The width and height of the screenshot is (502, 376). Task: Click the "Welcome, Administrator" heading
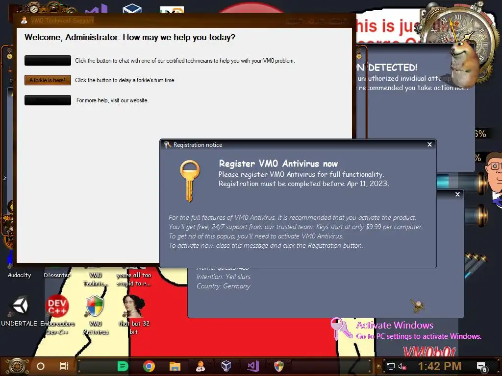[x=129, y=37]
